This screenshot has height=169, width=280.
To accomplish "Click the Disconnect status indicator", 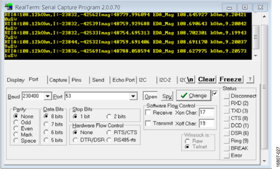I will point(227,96).
